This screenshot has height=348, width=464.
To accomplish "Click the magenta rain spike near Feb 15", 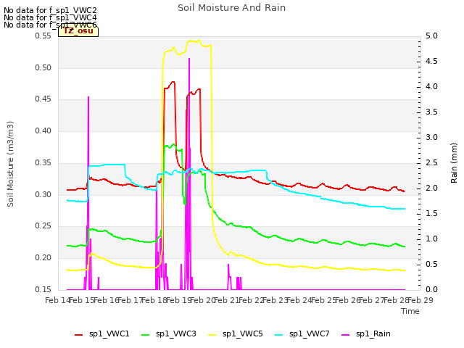I will (88, 148).
